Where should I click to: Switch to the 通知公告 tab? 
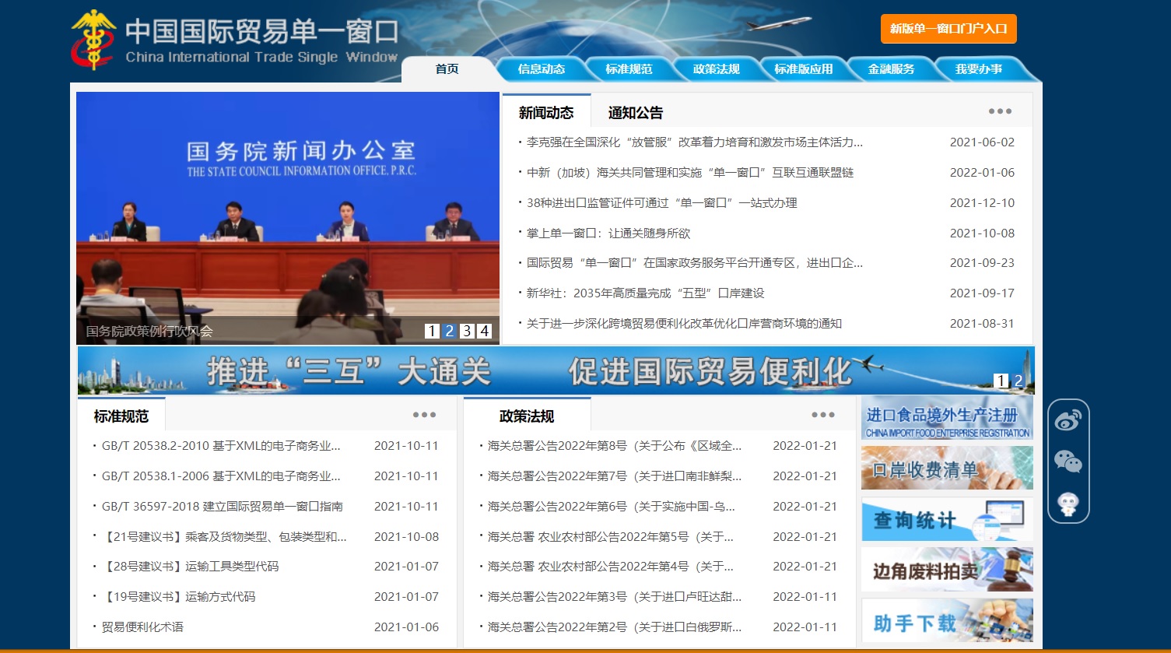click(635, 112)
